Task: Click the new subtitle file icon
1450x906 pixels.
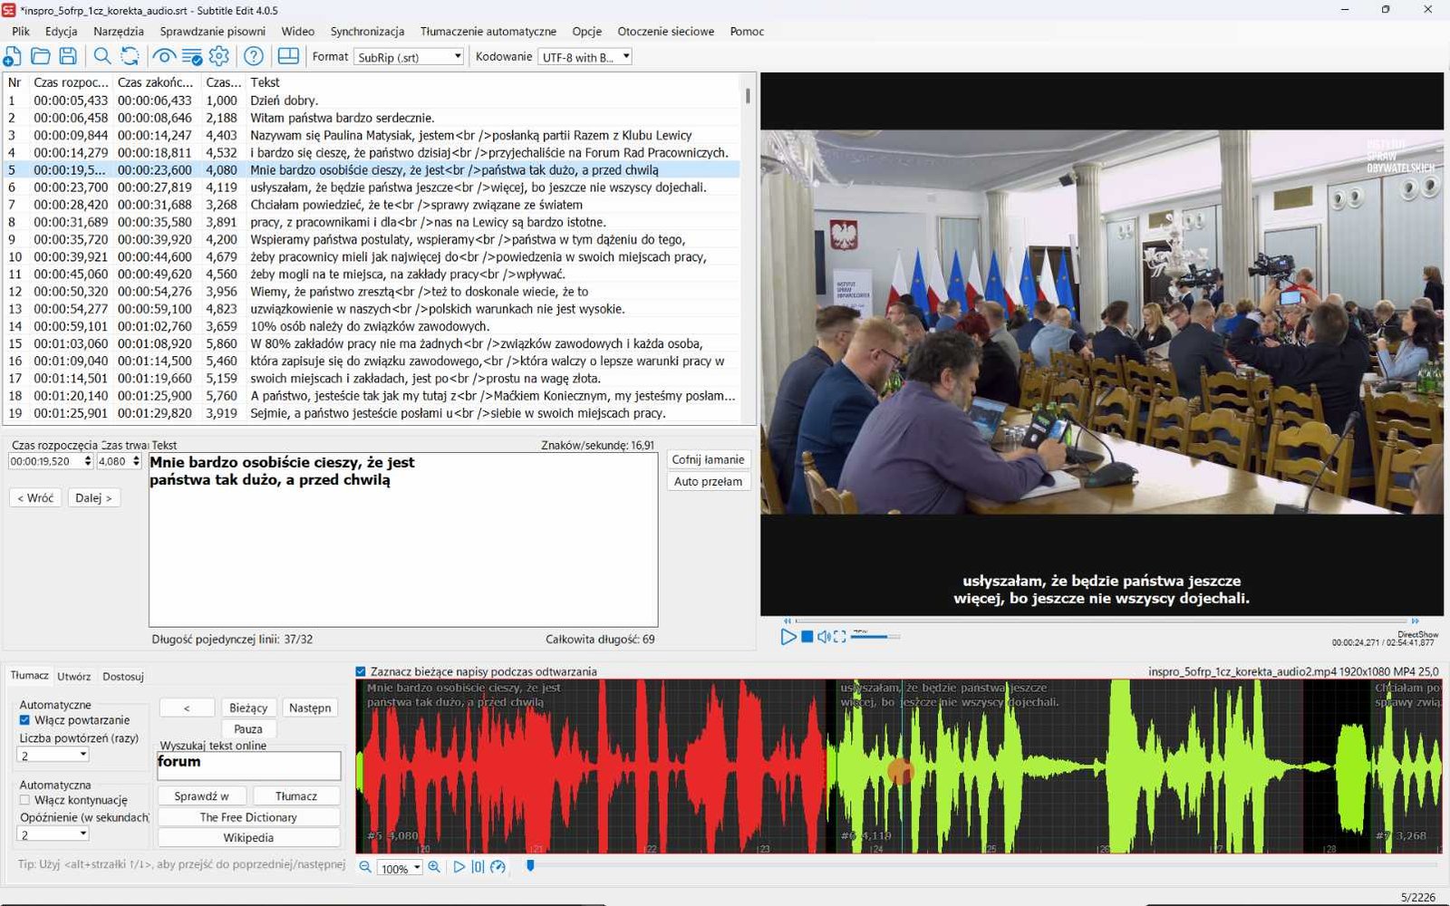Action: click(x=13, y=56)
